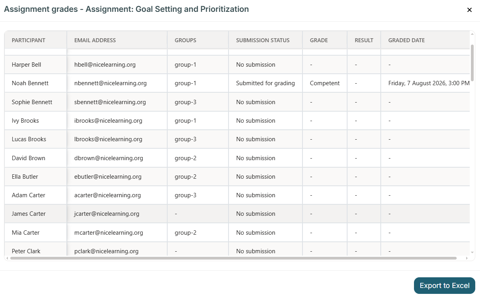
Task: Click email nbennett@nicelearning.org
Action: click(110, 83)
